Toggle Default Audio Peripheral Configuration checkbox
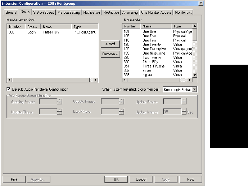This screenshot has width=248, height=186. click(x=9, y=89)
